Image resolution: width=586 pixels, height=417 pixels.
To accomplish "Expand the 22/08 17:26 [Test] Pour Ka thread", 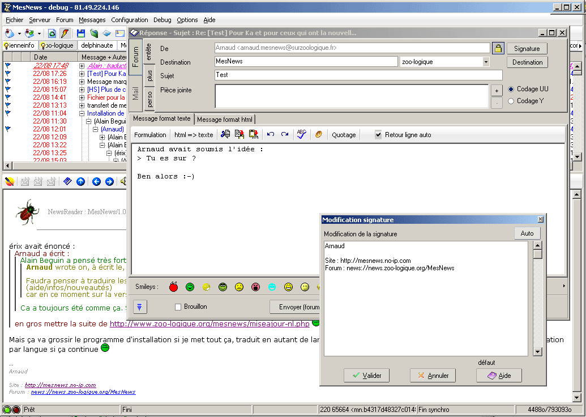I will (82, 74).
